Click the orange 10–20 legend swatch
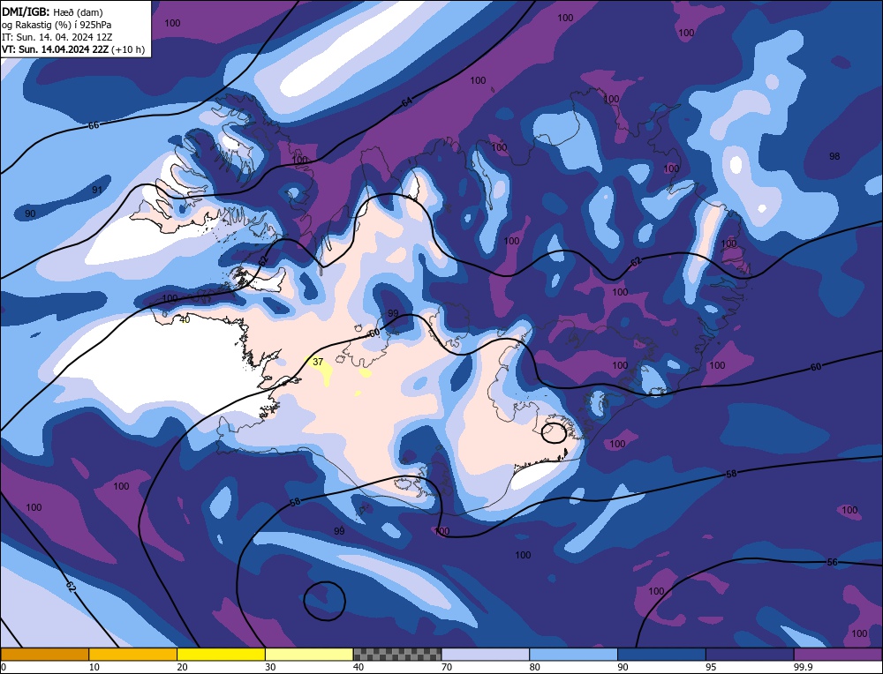 (133, 654)
